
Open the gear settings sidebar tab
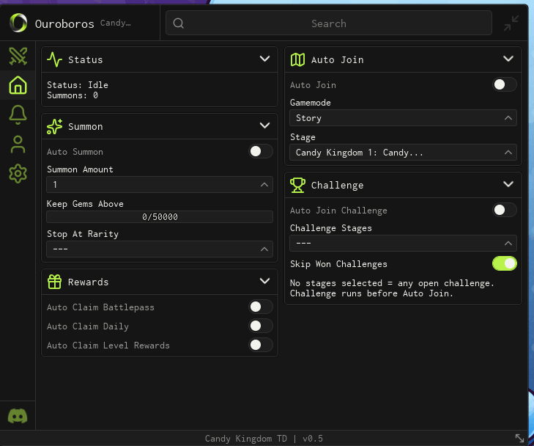[18, 174]
